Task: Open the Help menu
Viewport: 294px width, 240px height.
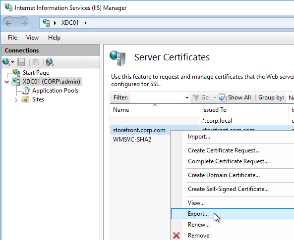Action: [x=54, y=38]
